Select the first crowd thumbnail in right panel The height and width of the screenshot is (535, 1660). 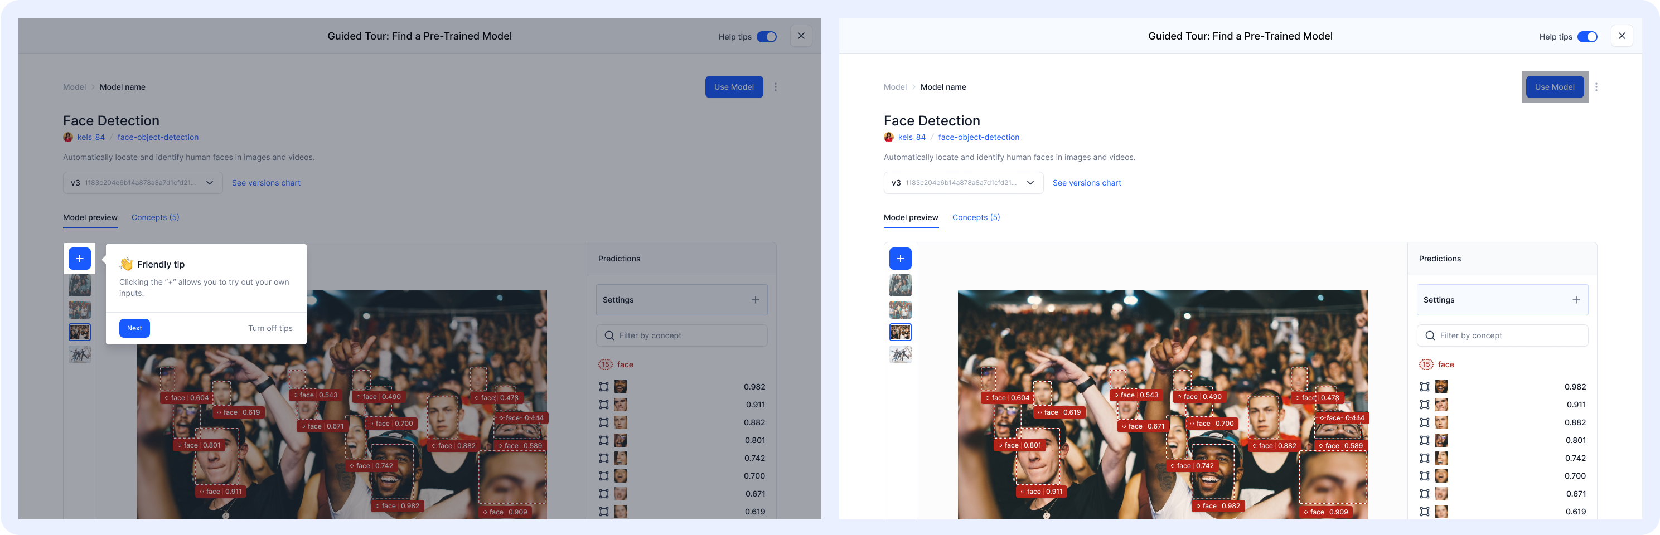click(900, 286)
